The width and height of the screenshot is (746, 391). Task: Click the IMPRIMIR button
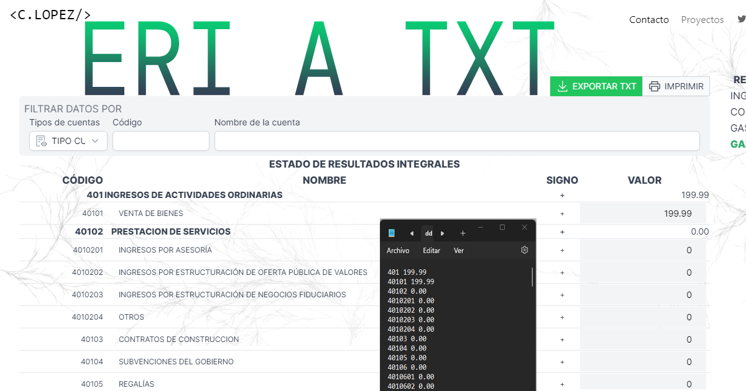tap(676, 86)
